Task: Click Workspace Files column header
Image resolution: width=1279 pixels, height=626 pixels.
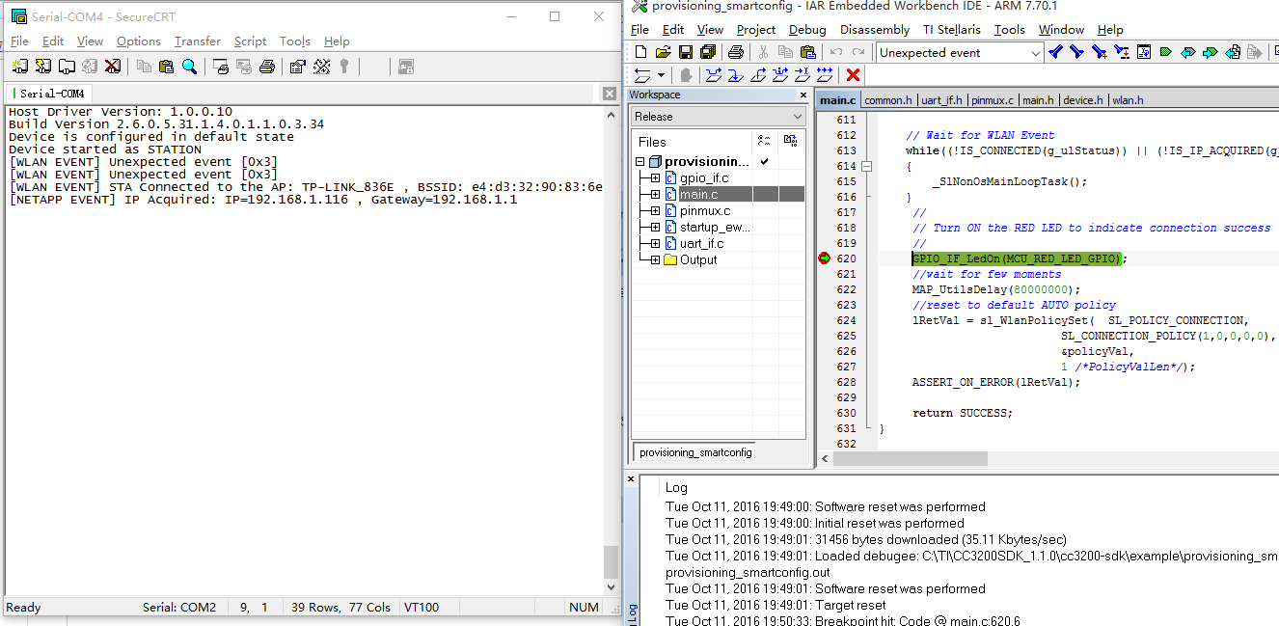Action: [693, 142]
